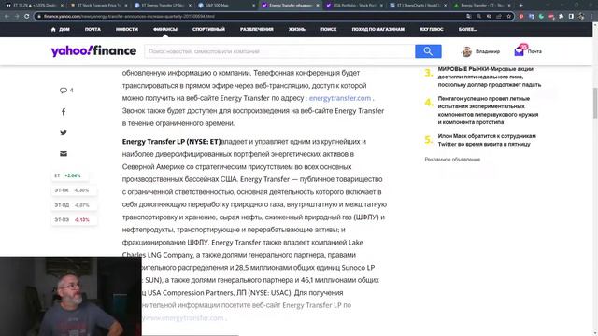The height and width of the screenshot is (336, 598).
Task: Bookmark the page with the star icon
Action: (x=508, y=17)
